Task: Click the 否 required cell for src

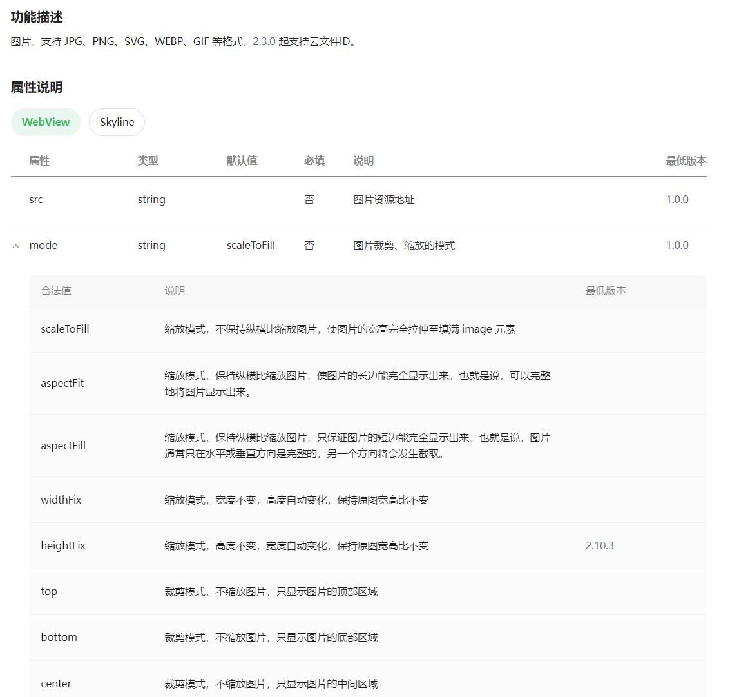Action: (309, 199)
